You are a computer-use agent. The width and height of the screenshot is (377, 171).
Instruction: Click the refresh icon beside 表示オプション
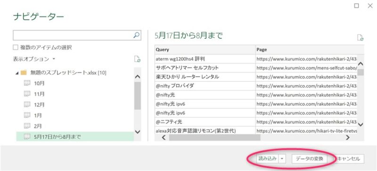click(x=137, y=59)
